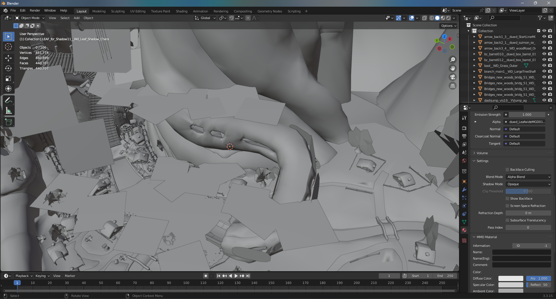Image resolution: width=556 pixels, height=299 pixels.
Task: Click the Diffuse Color swatch
Action: pos(511,278)
